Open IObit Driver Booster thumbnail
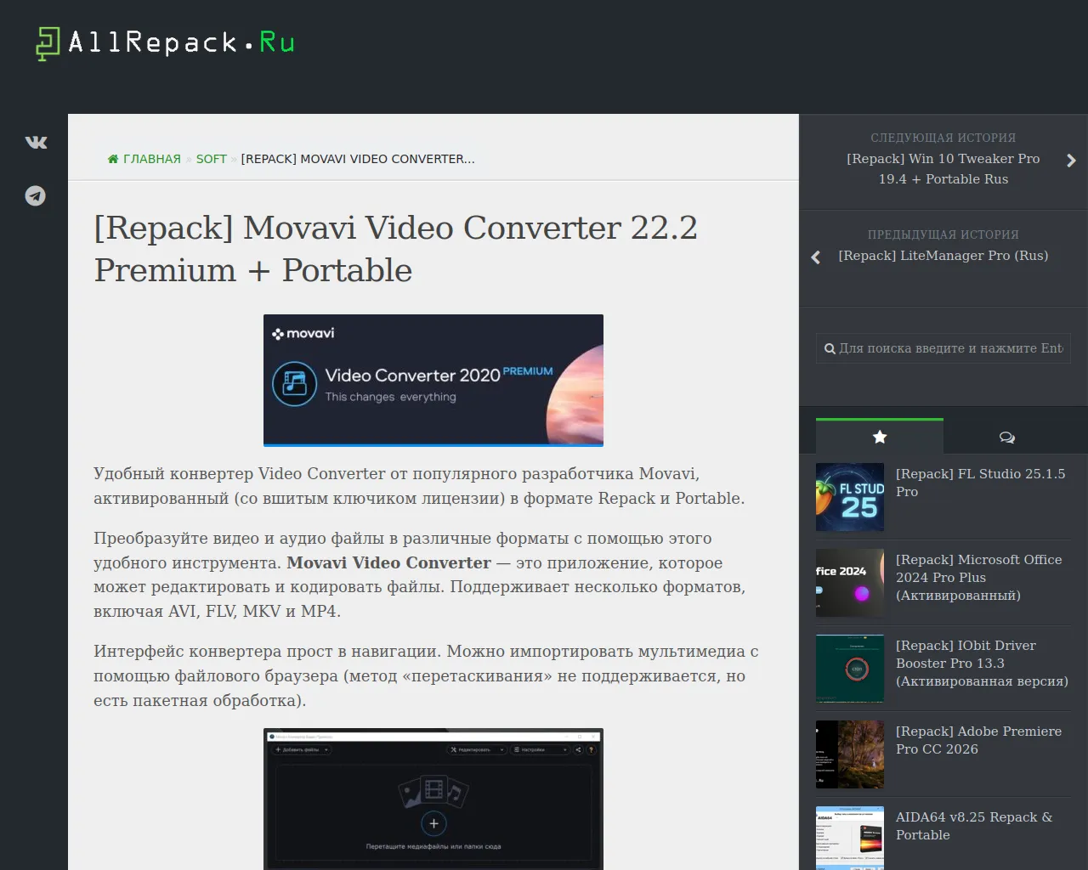Viewport: 1088px width, 870px height. click(850, 669)
